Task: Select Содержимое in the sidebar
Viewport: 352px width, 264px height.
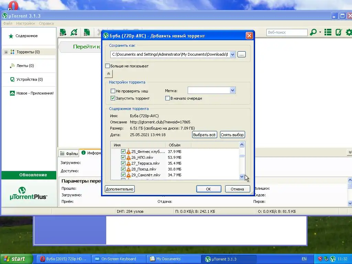Action: click(26, 36)
